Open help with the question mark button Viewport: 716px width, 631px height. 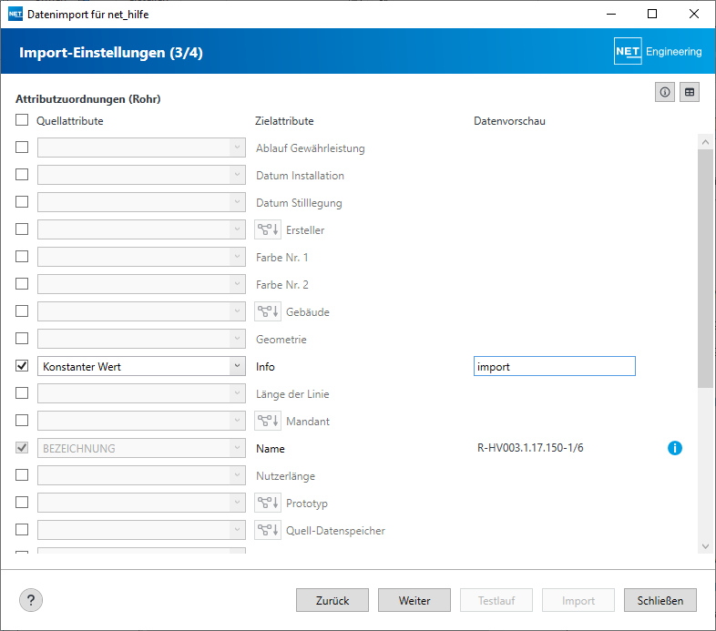point(31,600)
